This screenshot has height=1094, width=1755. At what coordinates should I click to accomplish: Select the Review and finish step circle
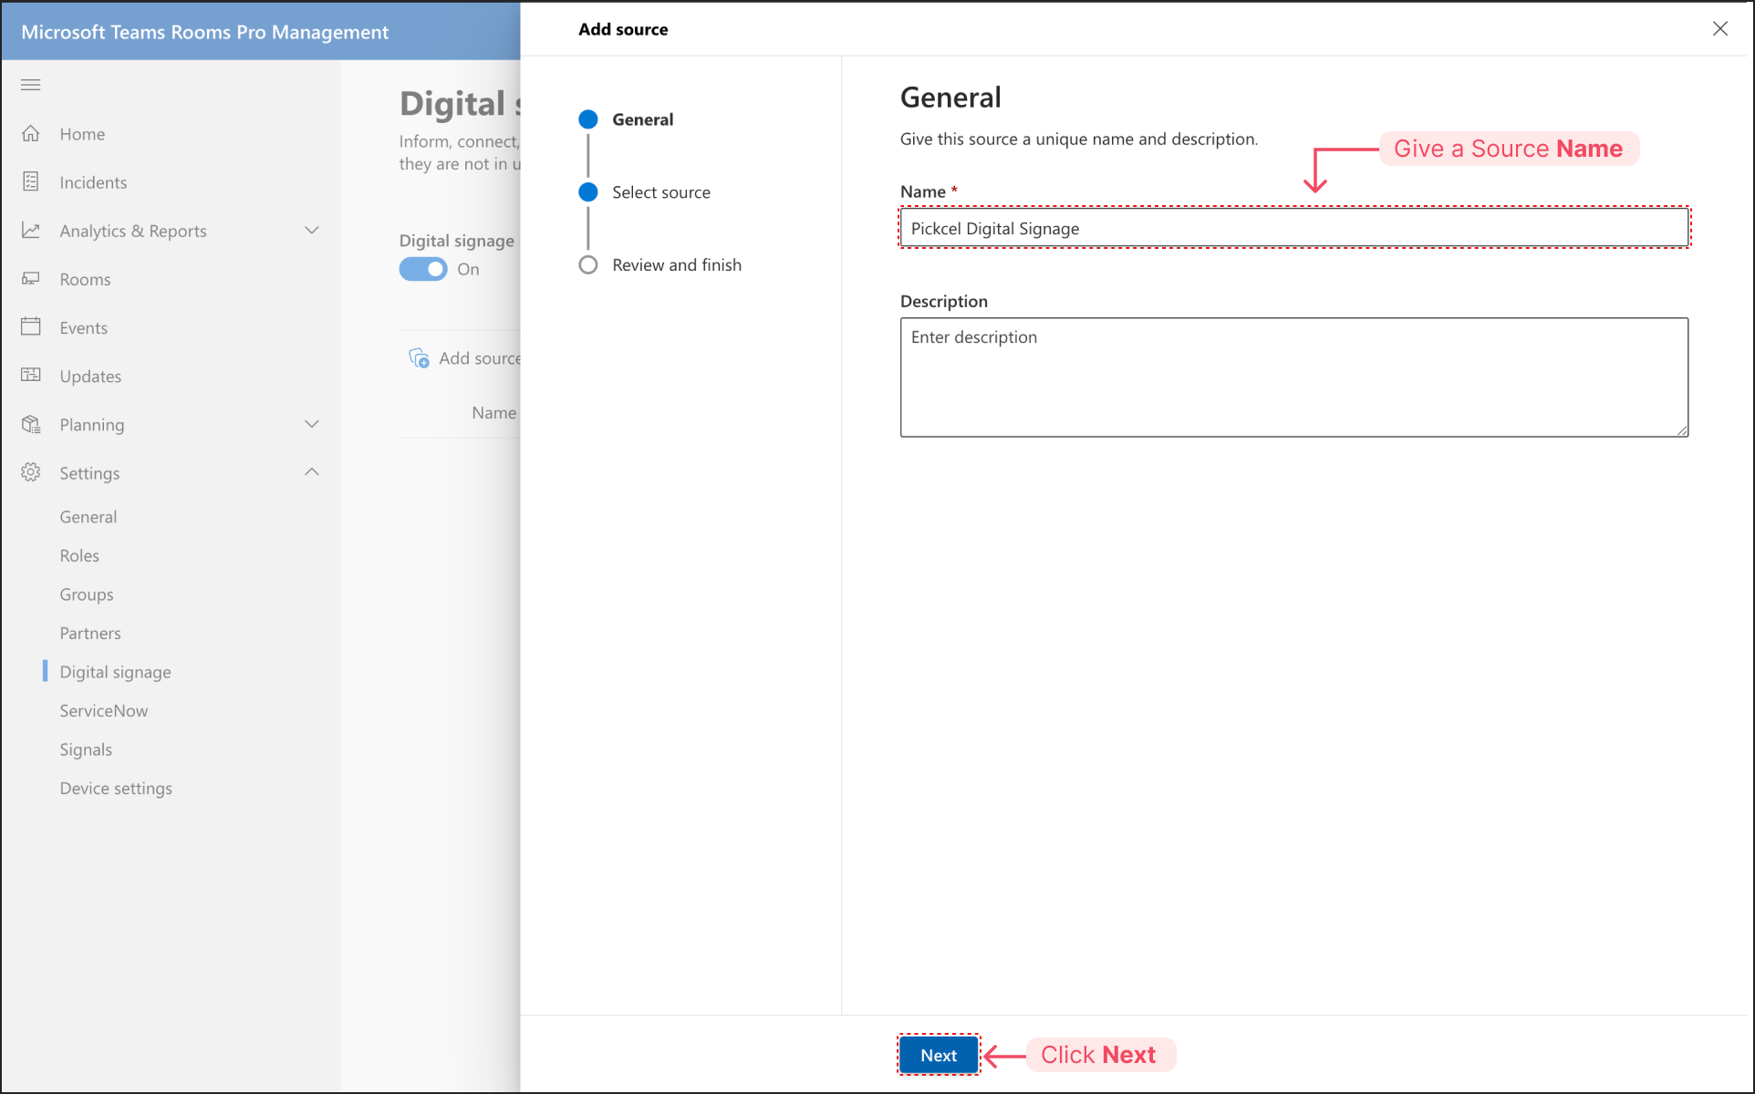tap(588, 264)
